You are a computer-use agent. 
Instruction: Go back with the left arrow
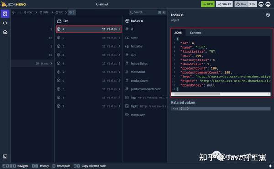click(14, 12)
